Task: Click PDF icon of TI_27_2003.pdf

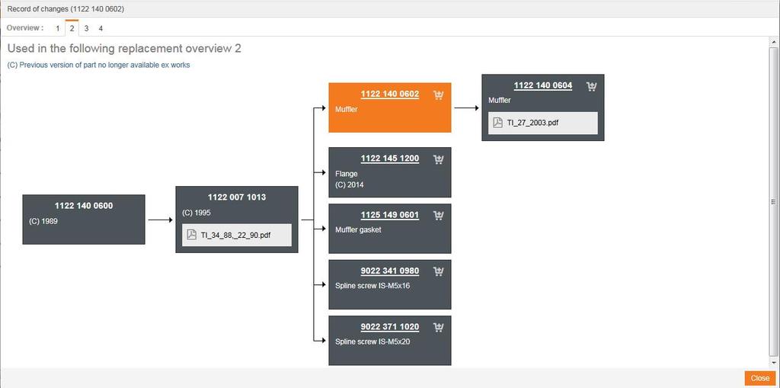Action: tap(497, 123)
